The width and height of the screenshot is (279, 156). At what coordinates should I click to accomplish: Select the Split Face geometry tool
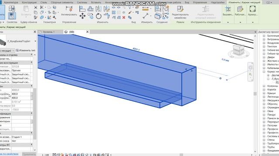[x=54, y=7]
